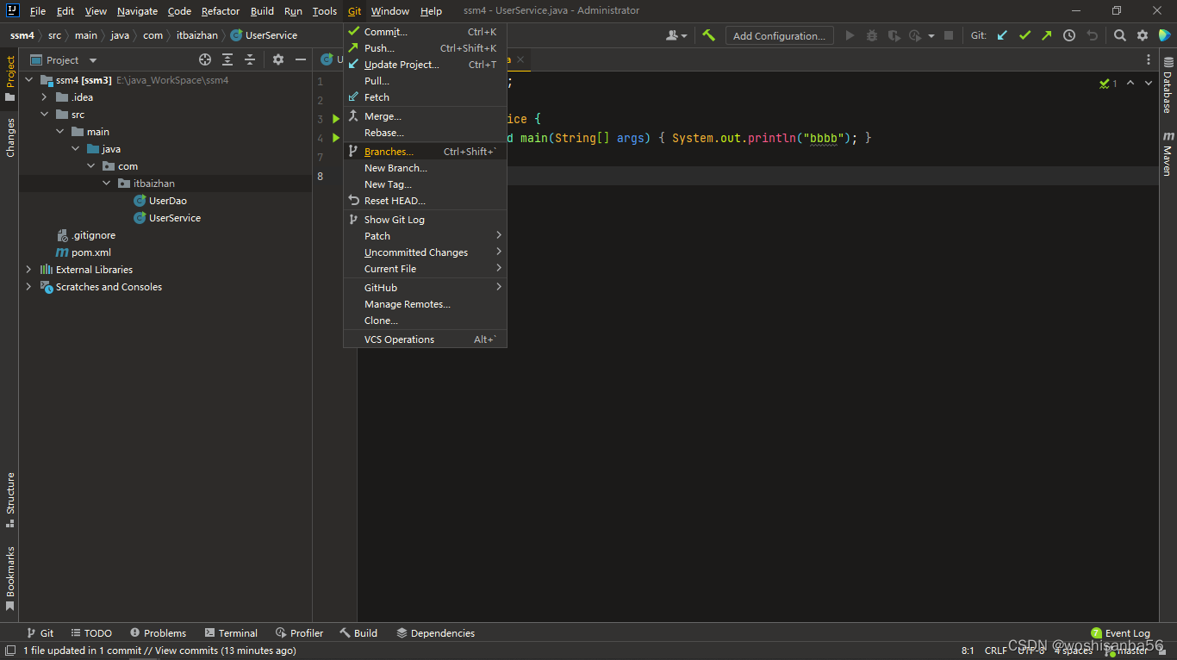Toggle tool window quick access icon bottom-left
The width and height of the screenshot is (1177, 660).
coord(10,651)
